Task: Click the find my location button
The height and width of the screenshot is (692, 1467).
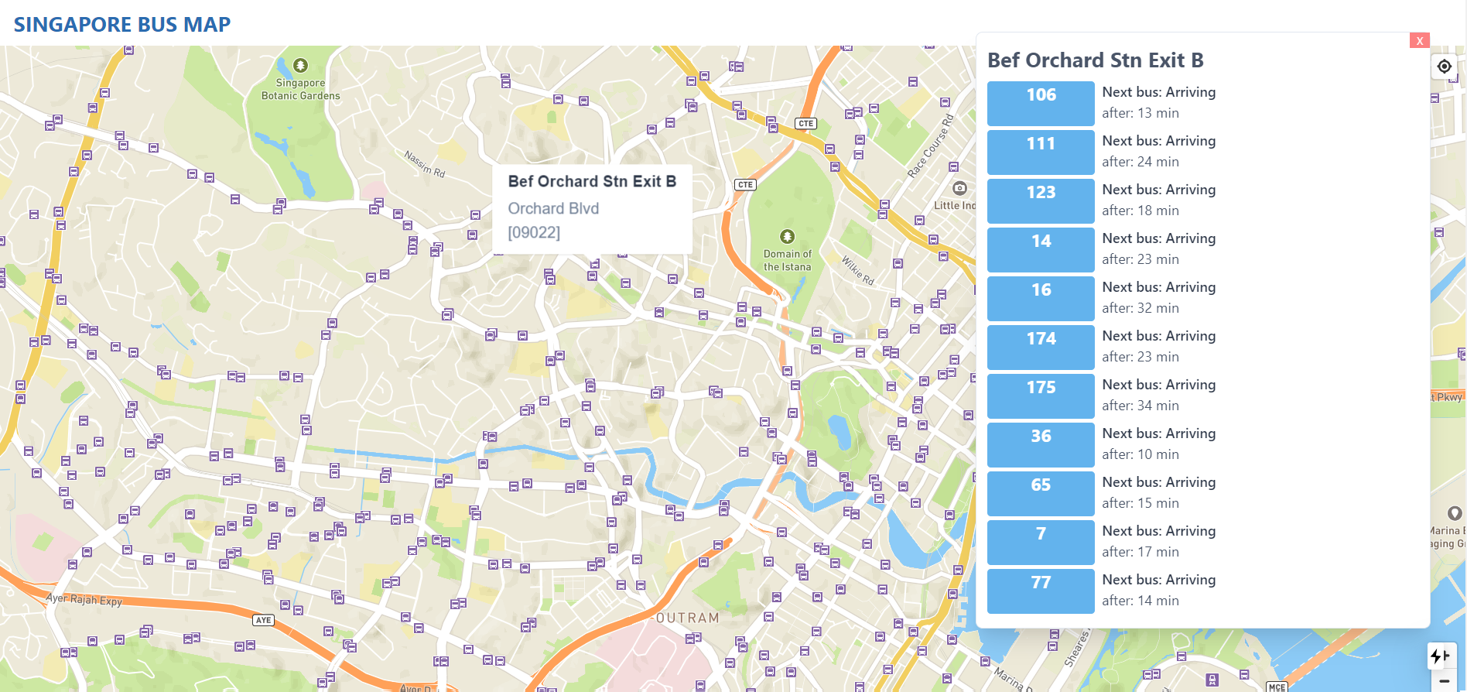Action: [1444, 67]
